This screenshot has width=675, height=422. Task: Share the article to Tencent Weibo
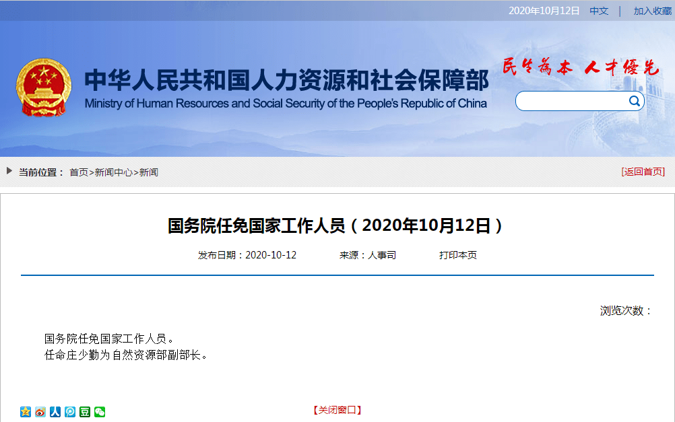[70, 412]
